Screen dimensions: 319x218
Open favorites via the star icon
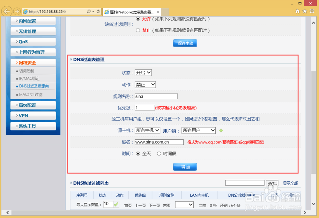pyautogui.click(x=304, y=11)
